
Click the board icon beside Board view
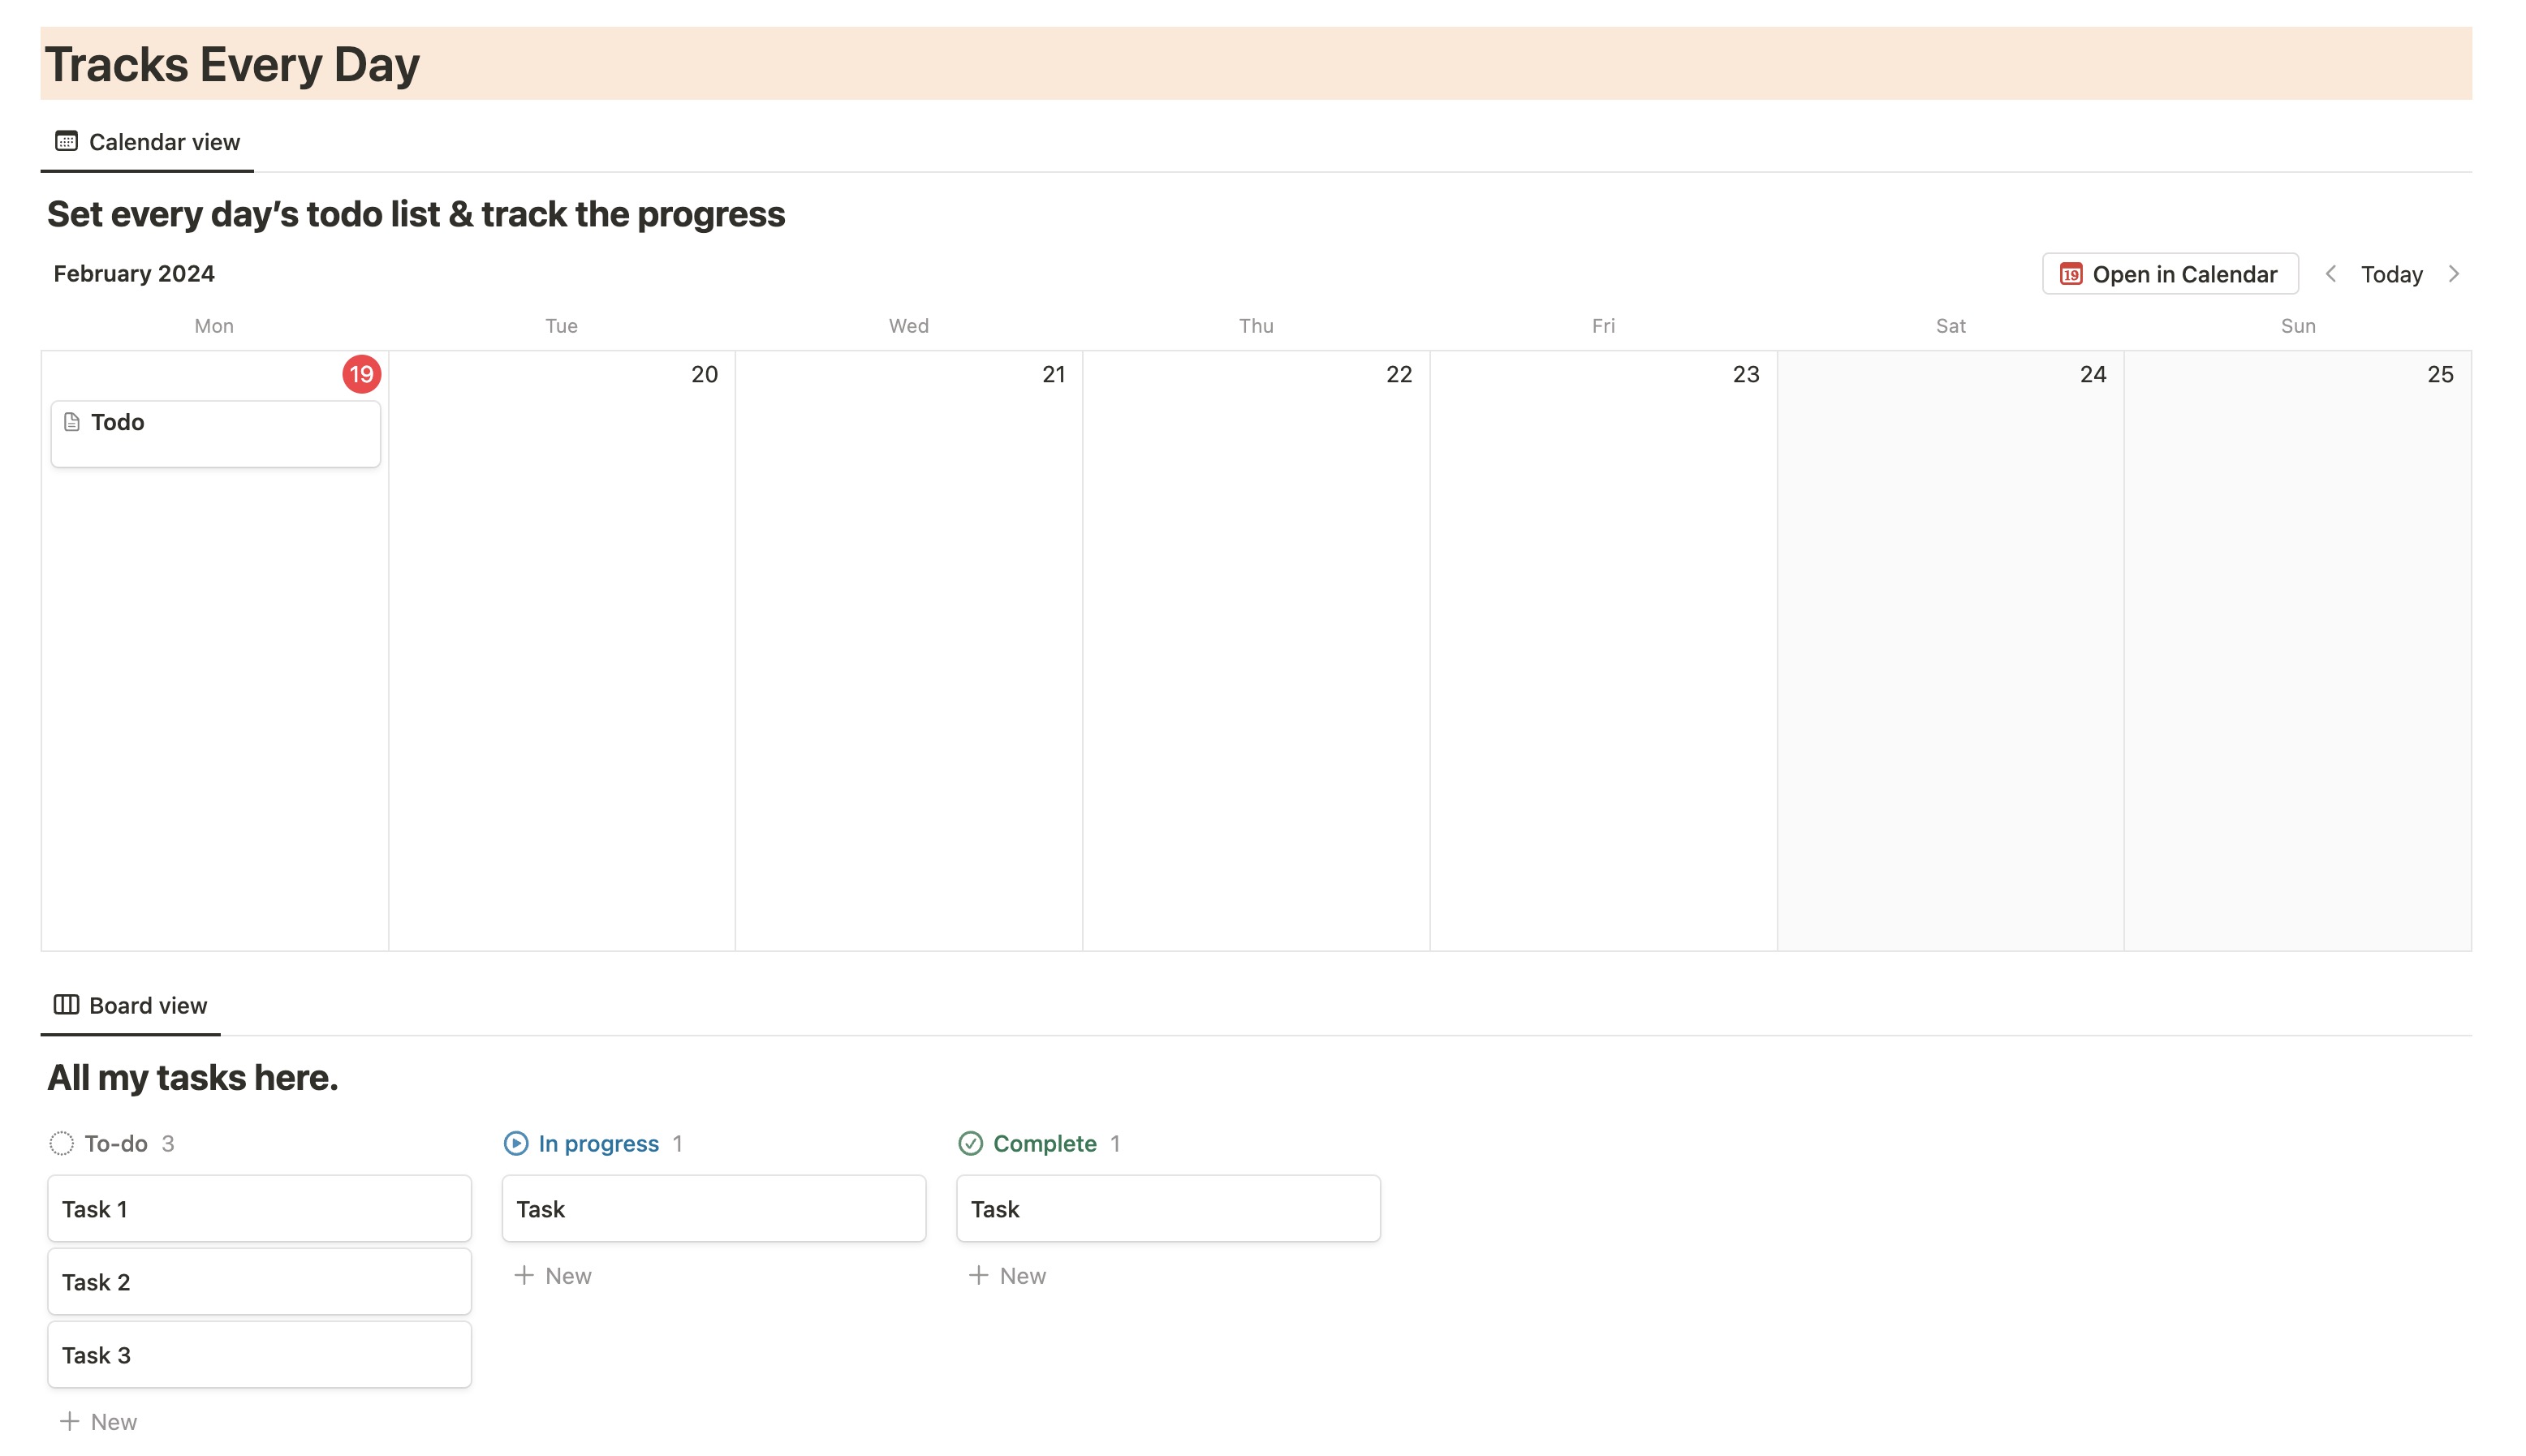(66, 1005)
